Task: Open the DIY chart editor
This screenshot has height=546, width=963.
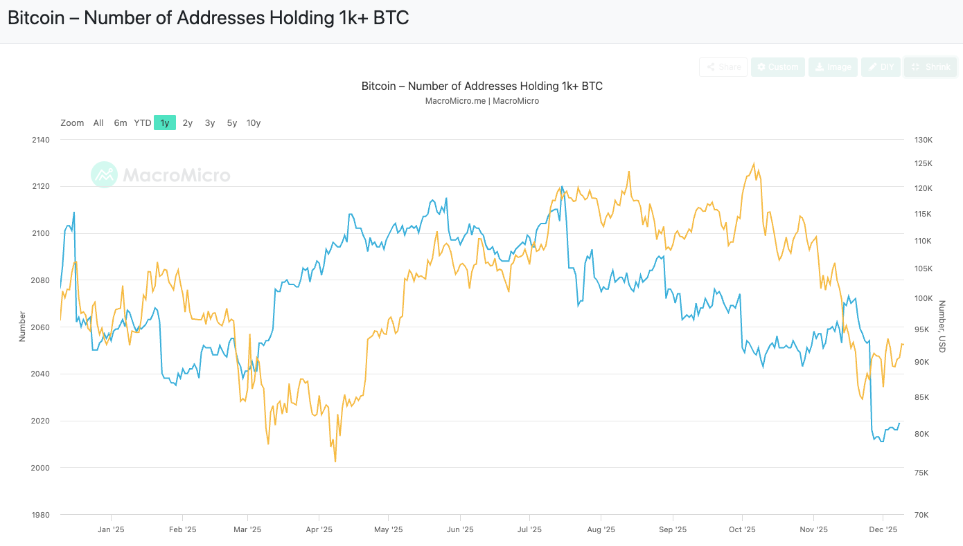Action: (x=881, y=66)
